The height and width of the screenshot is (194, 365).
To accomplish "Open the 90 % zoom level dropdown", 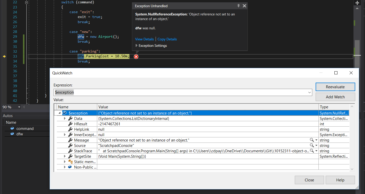I will [19, 107].
